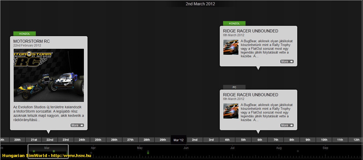
Task: Jump to the 8th on the date scale
Action: (292, 140)
